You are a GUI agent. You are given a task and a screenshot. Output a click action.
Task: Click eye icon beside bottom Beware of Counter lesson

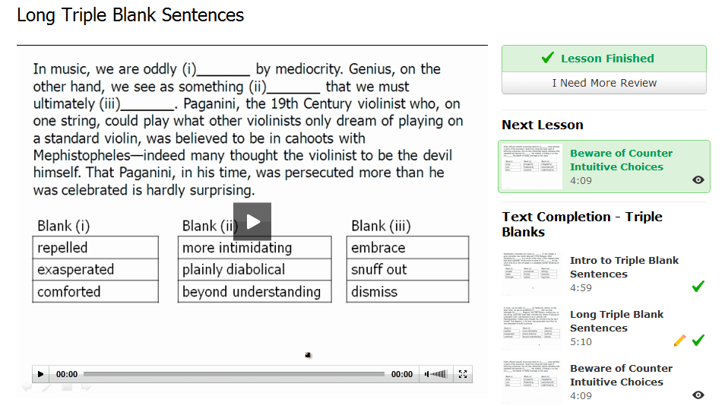point(698,395)
